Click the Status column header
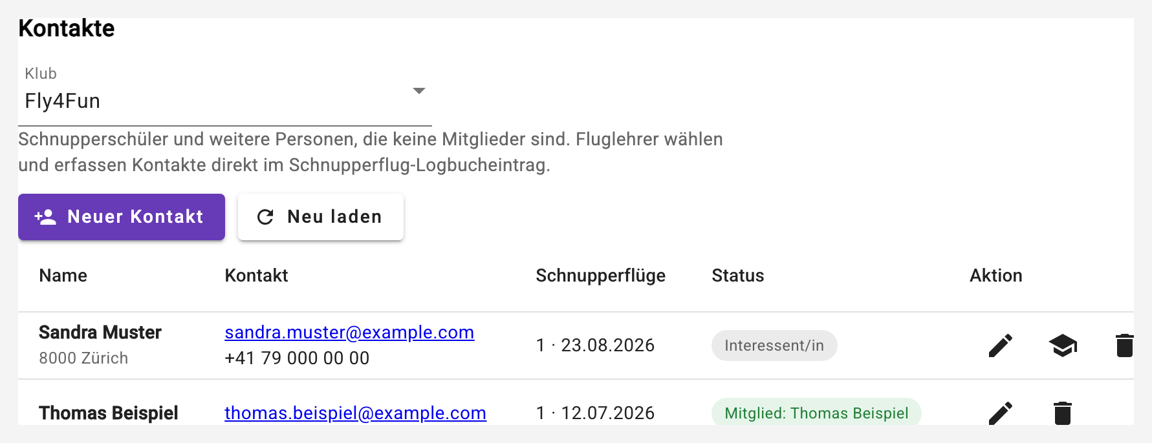Viewport: 1152px width, 443px height. (x=738, y=276)
